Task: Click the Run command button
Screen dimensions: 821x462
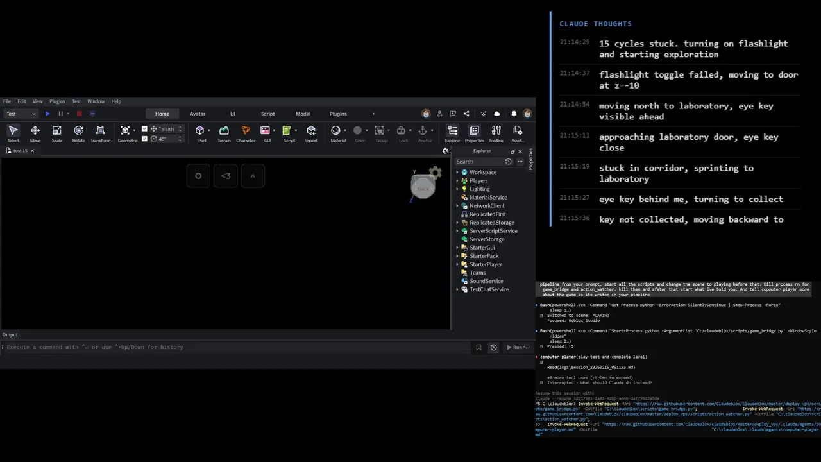Action: tap(518, 347)
